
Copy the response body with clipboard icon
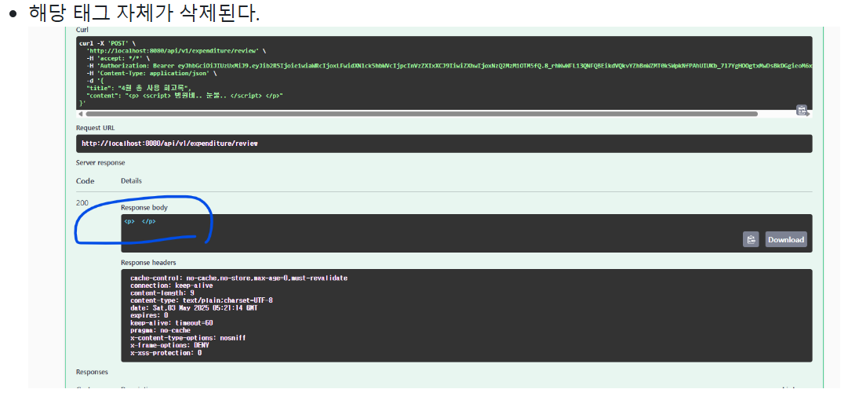pos(751,239)
